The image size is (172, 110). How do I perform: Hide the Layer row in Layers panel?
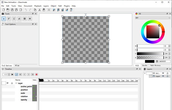[163, 76]
